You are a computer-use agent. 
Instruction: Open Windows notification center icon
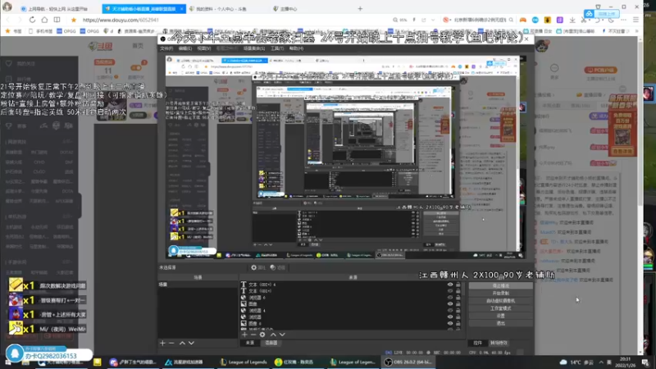pyautogui.click(x=645, y=362)
